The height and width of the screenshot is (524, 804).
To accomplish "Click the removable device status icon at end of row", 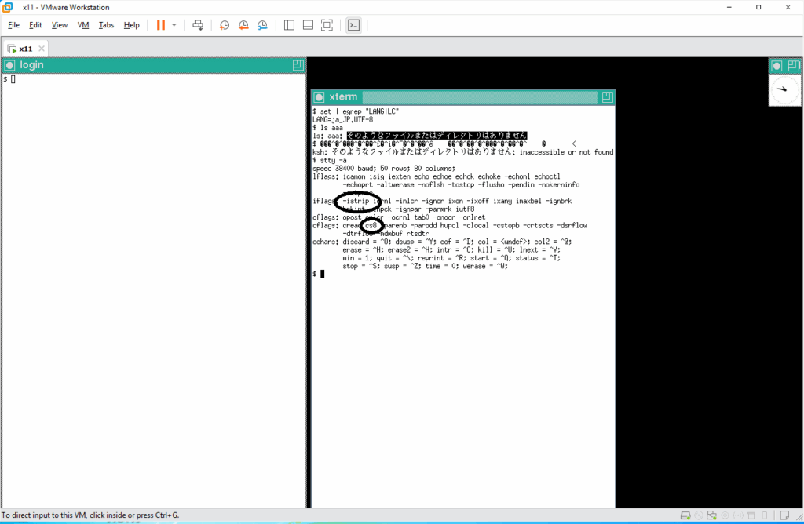I will [765, 515].
